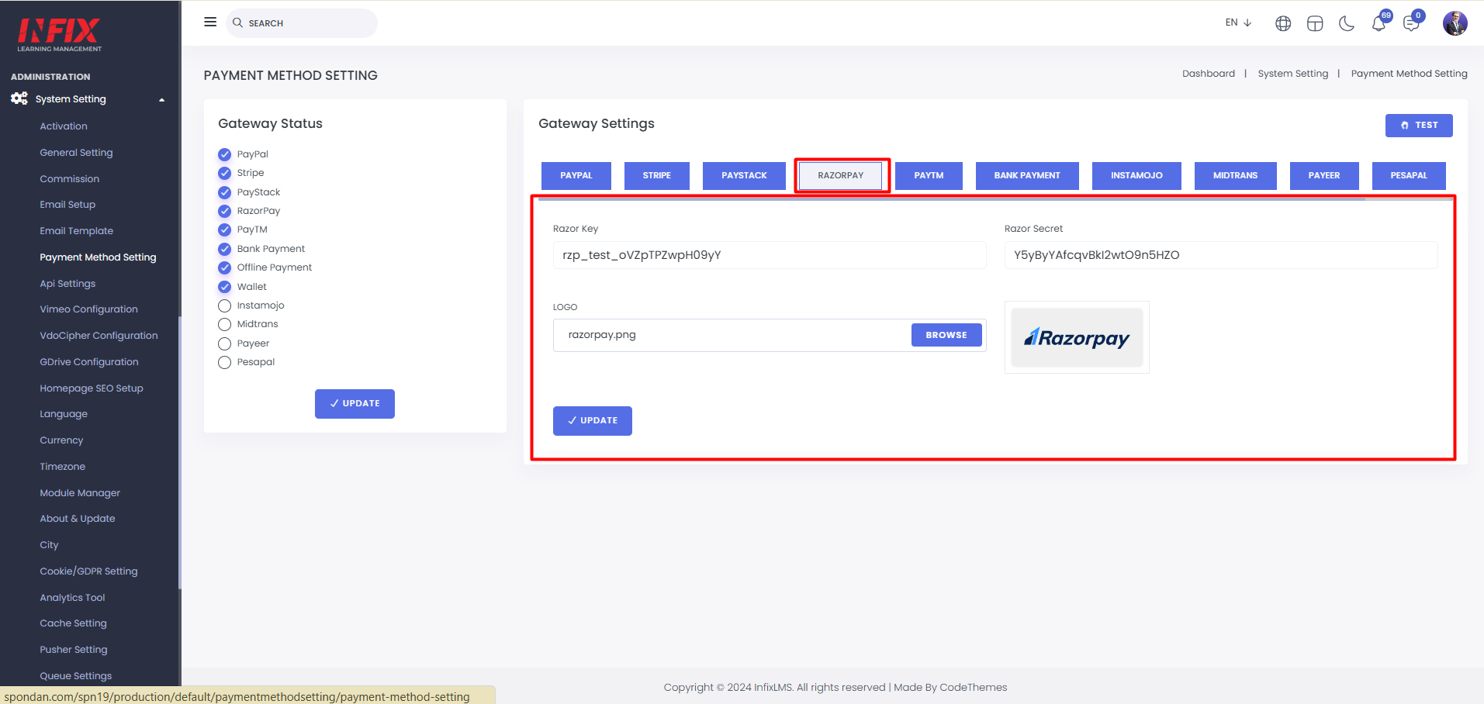This screenshot has width=1484, height=704.
Task: Open Email Template in the sidebar
Action: coord(76,231)
